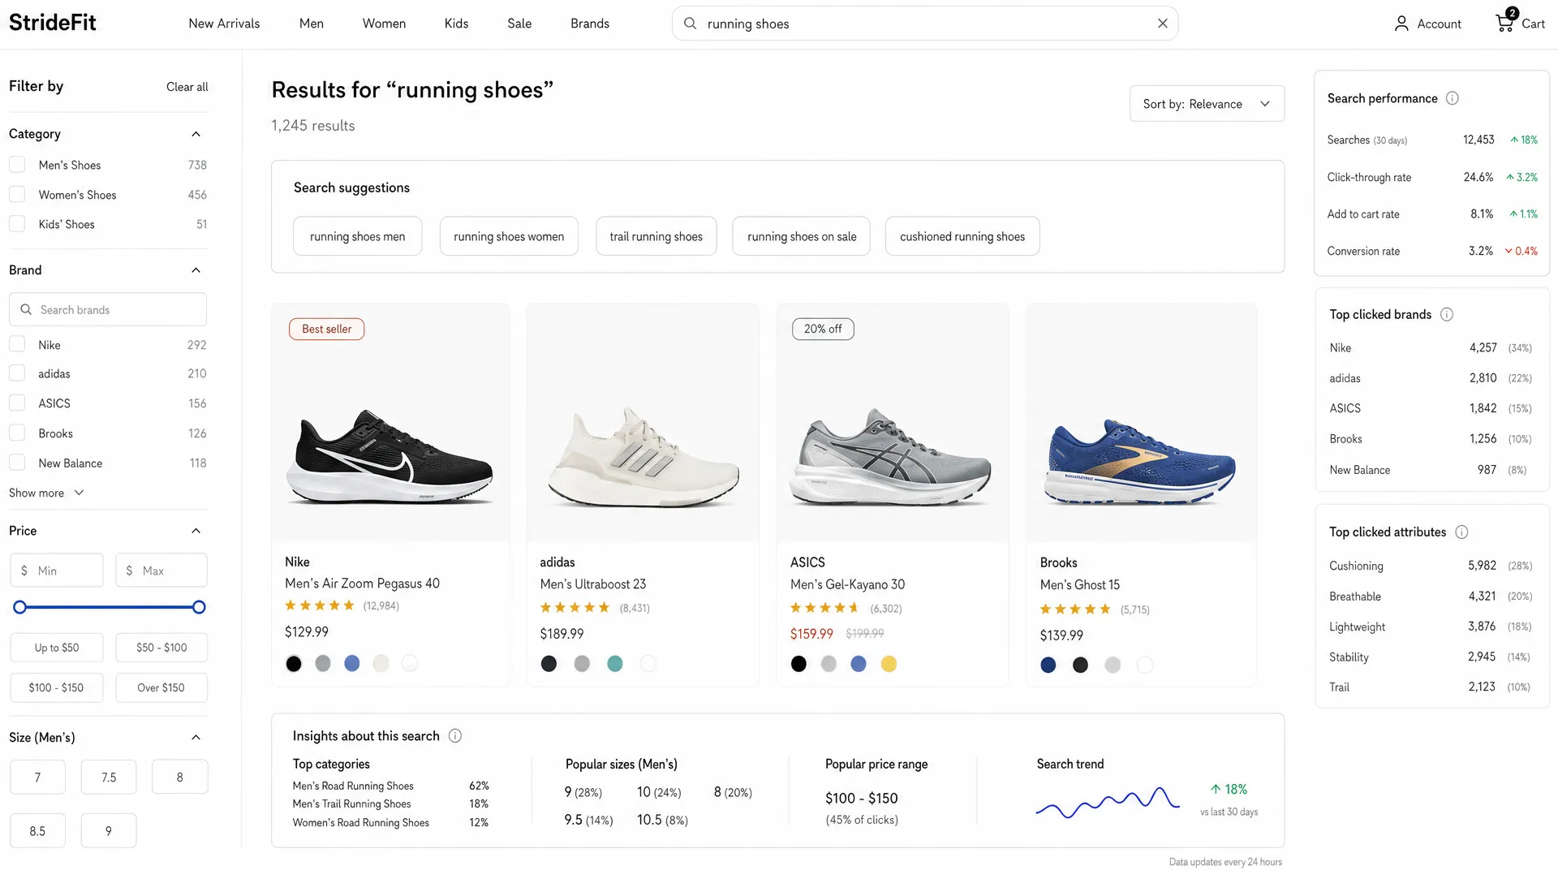Open the Women menu
Screen dimensions: 1558x883
pyautogui.click(x=384, y=24)
